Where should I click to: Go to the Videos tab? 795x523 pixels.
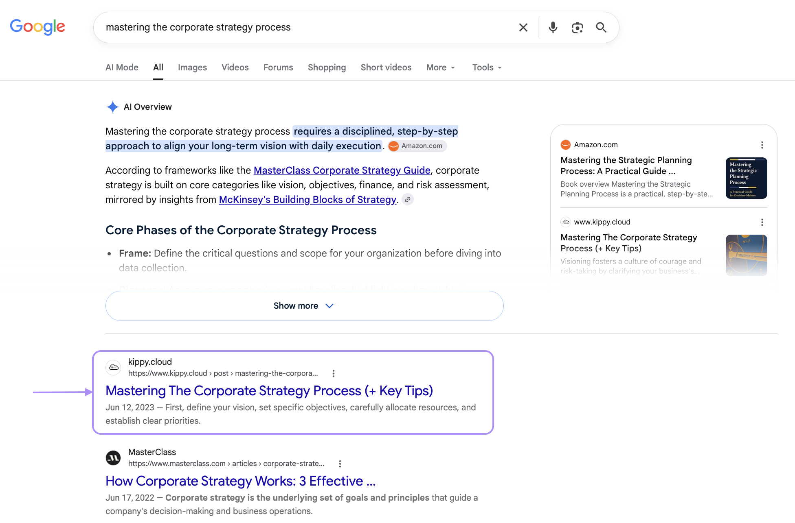(235, 68)
